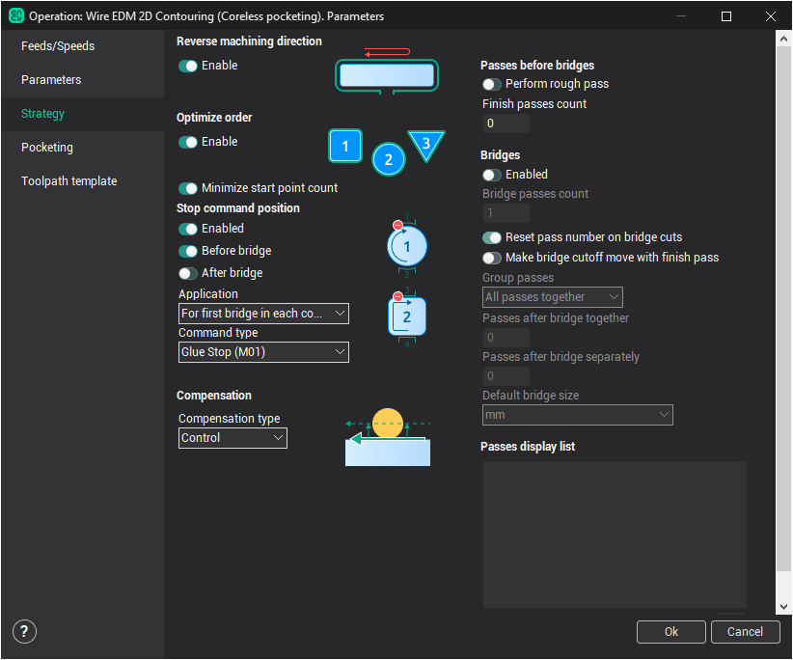Click the blue triangle numbered 3
Viewport: 793px width, 660px height.
click(425, 145)
